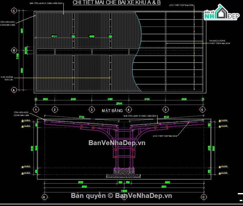The width and height of the screenshot is (243, 206).
Task: Select the +3.250 elevation mark on the axis C side
Action: (x=223, y=126)
